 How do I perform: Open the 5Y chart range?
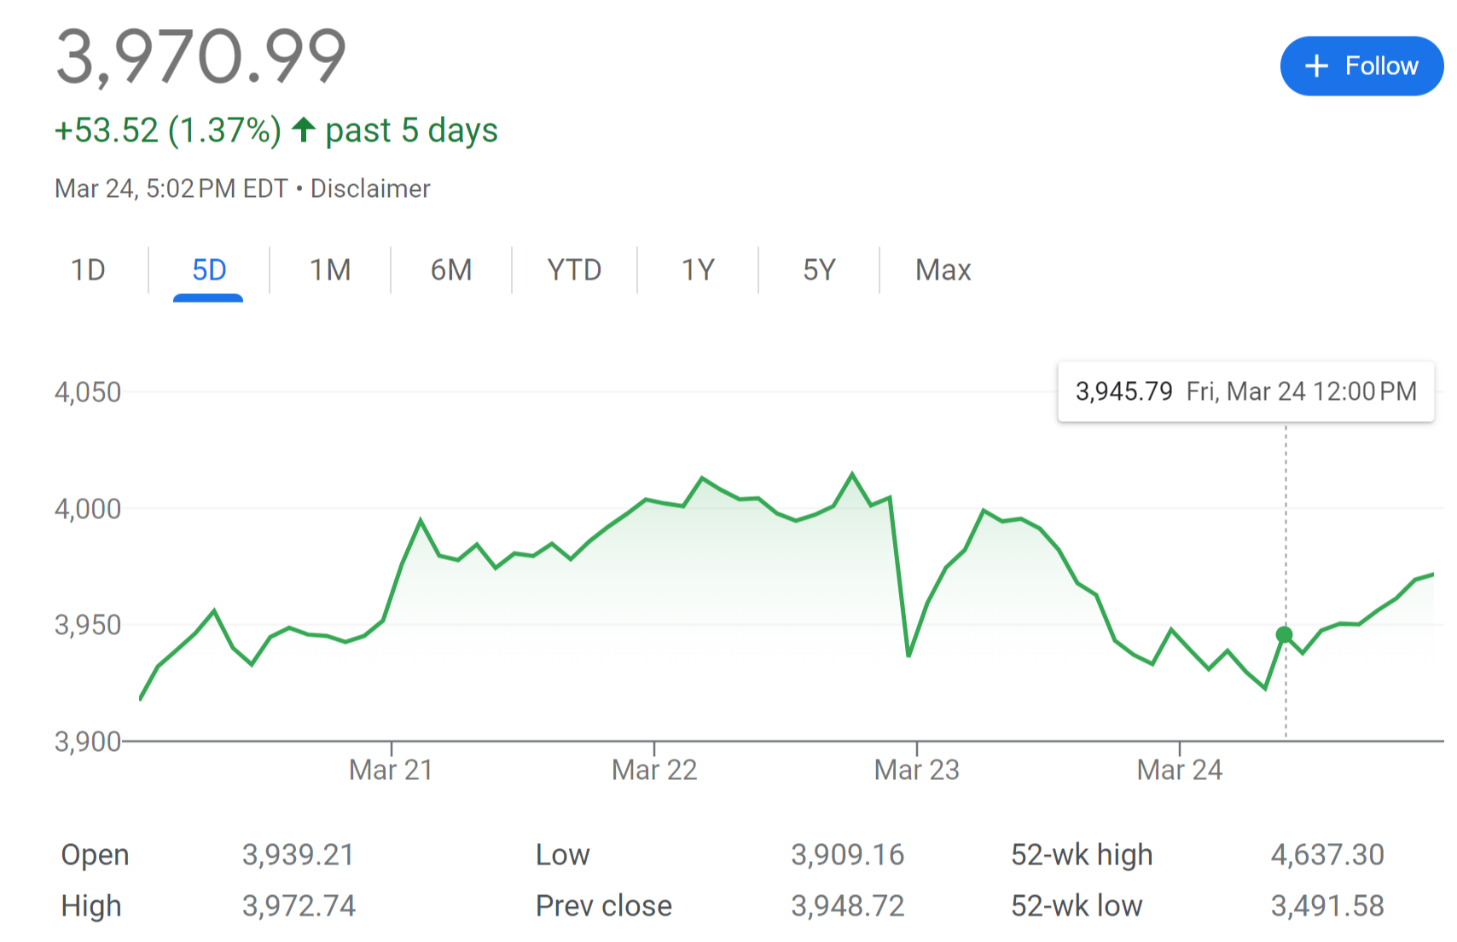819,270
